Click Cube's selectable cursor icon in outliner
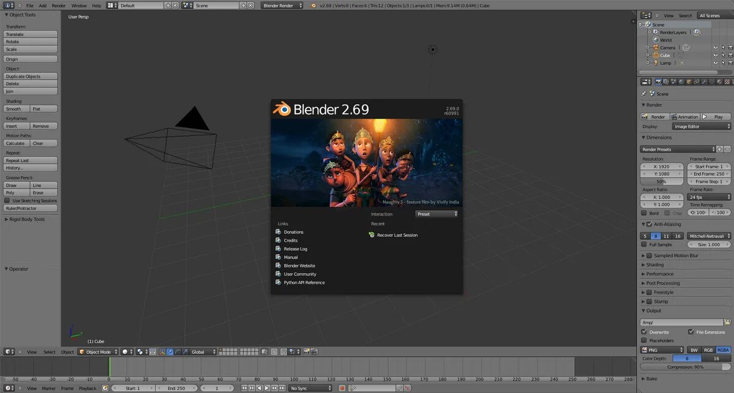 [x=723, y=55]
